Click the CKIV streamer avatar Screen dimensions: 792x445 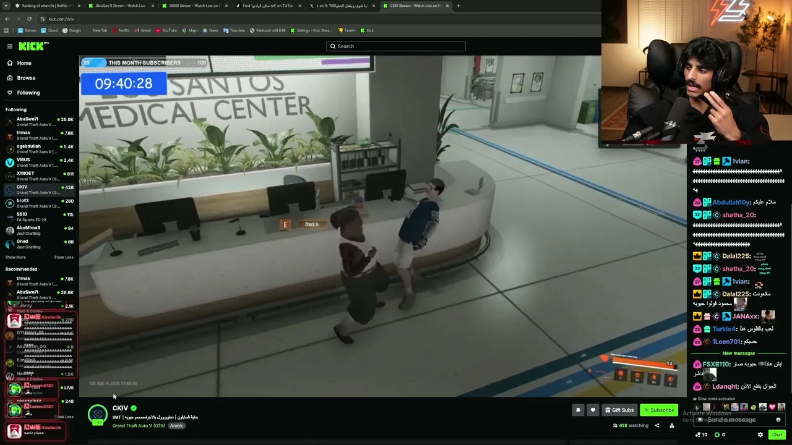click(98, 415)
